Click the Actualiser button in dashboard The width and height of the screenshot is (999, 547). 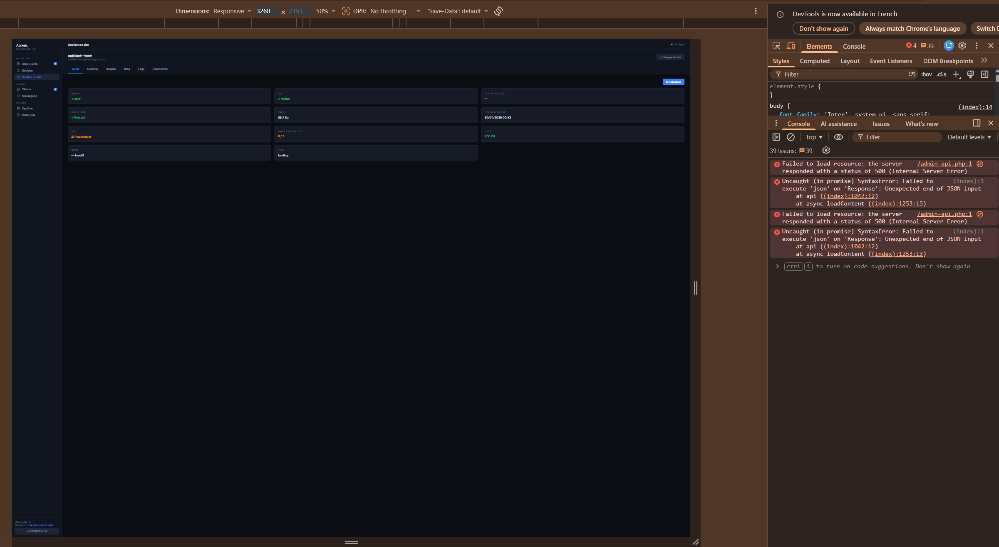[x=673, y=82]
